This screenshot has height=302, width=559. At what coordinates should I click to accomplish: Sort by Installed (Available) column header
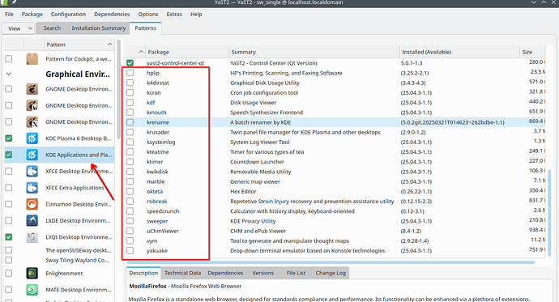pos(459,52)
